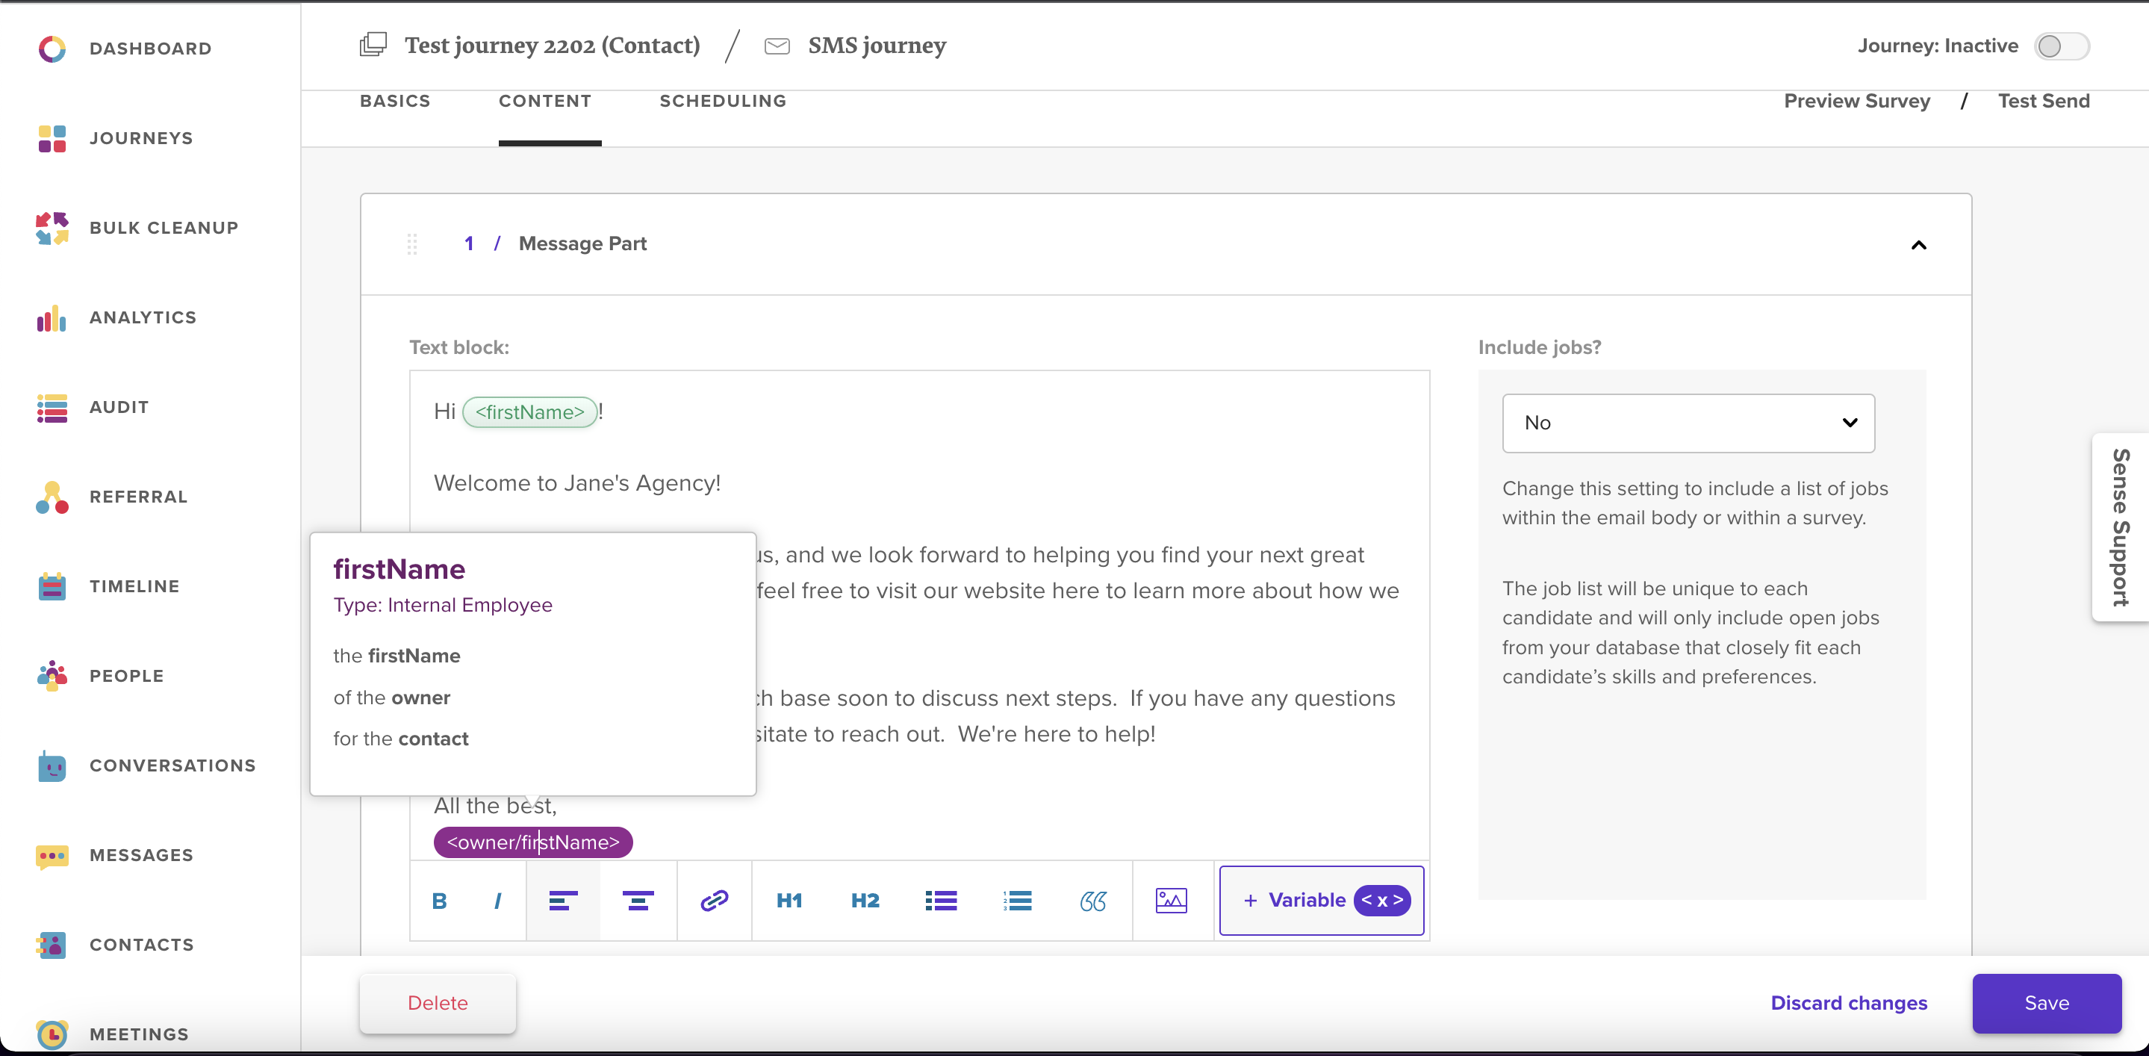Toggle the Journey Inactive switch
2149x1056 pixels.
[2061, 46]
